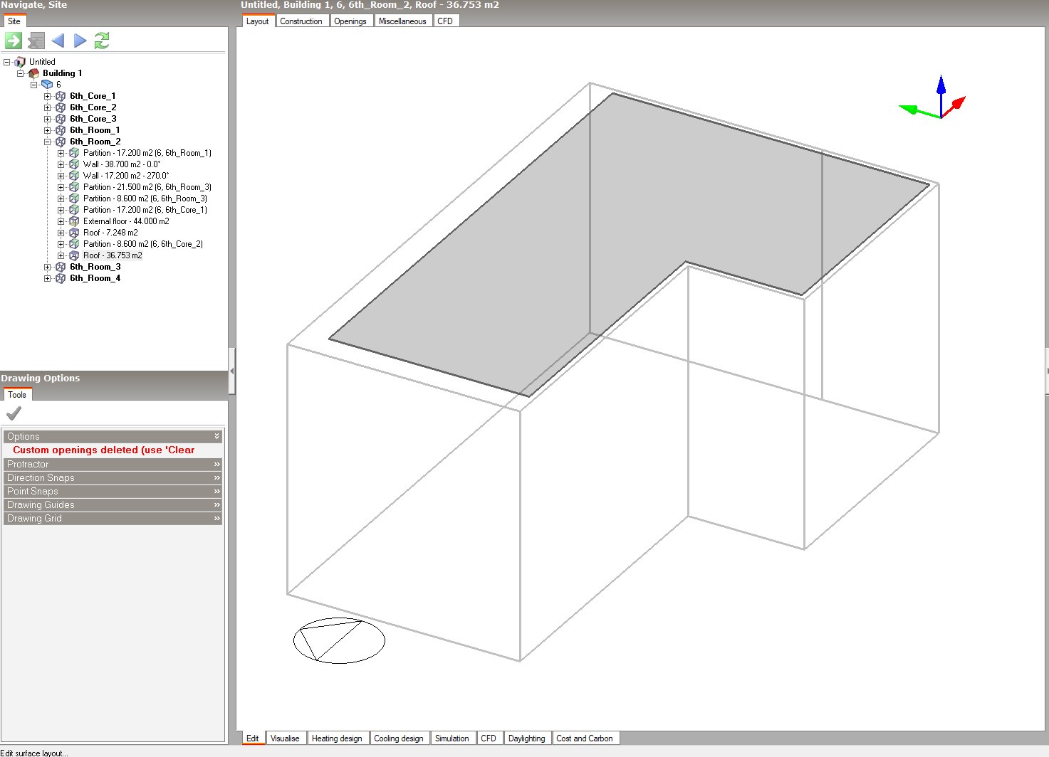Switch to the Construction tab
The image size is (1049, 757).
click(301, 21)
